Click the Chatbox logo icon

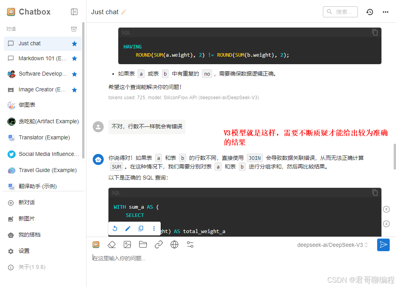point(11,12)
